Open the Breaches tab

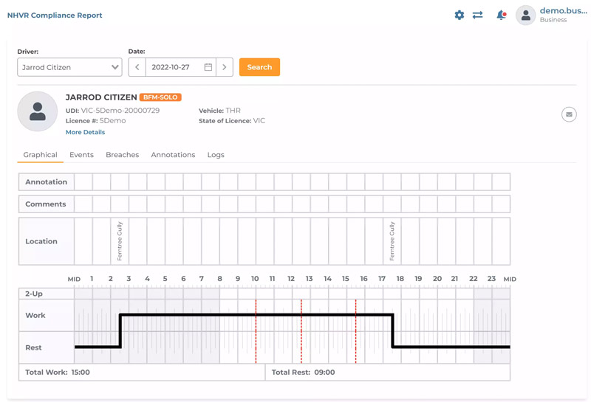[122, 155]
